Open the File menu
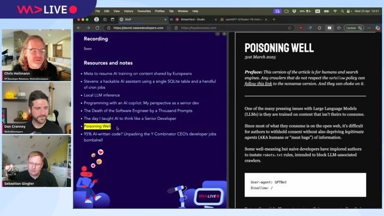Screen dimensions: 384x216 click(97, 11)
